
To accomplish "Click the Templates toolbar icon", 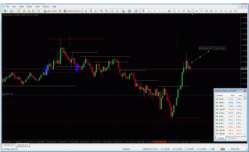I will pos(136,11).
